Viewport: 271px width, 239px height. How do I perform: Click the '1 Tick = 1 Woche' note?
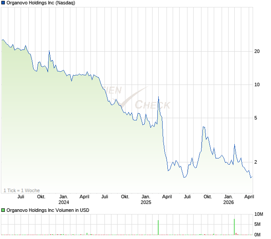point(21,190)
